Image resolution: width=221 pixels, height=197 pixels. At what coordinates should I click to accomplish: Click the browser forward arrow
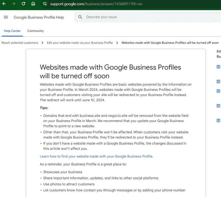pos(14,4)
